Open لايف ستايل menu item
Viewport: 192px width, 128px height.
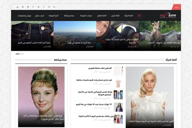[39, 16]
